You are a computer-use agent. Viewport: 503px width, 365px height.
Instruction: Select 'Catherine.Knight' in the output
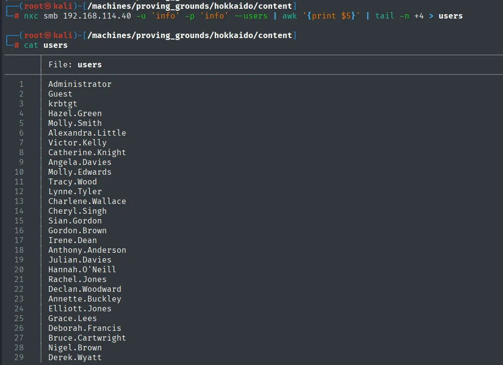pyautogui.click(x=87, y=152)
